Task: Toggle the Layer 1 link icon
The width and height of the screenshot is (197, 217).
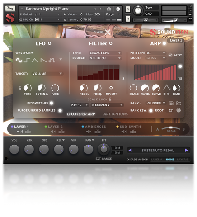Action: click(x=28, y=132)
